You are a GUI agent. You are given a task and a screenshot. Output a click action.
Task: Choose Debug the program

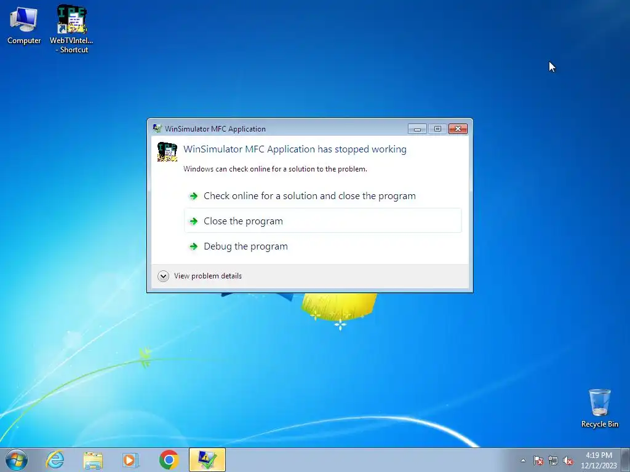point(322,246)
